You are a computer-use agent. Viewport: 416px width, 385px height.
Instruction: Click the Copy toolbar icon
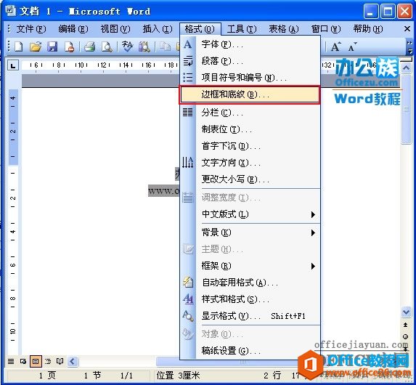pyautogui.click(x=165, y=46)
